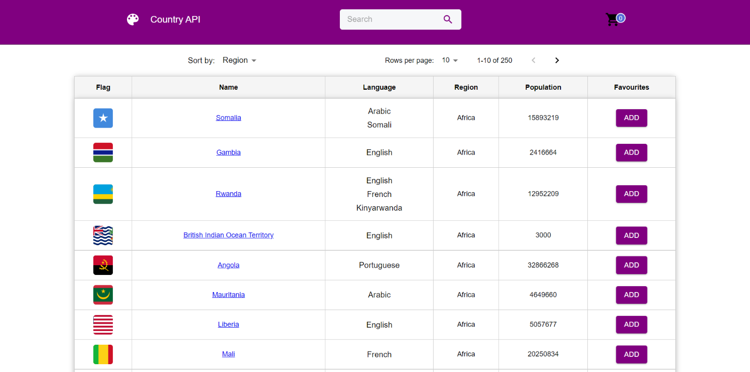This screenshot has height=372, width=750.
Task: Add Mauritania to favourites
Action: pyautogui.click(x=631, y=295)
